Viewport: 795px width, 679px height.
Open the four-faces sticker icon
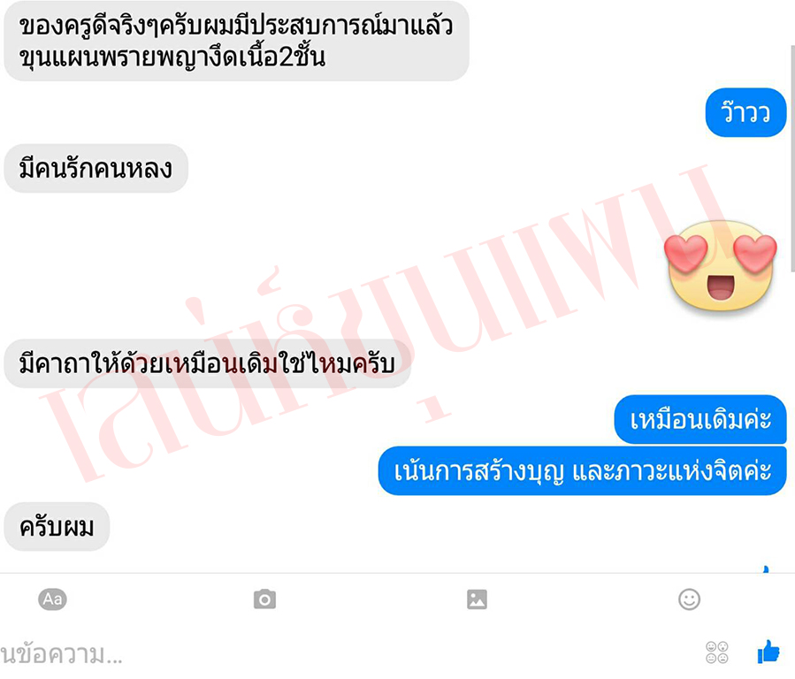coord(717,652)
